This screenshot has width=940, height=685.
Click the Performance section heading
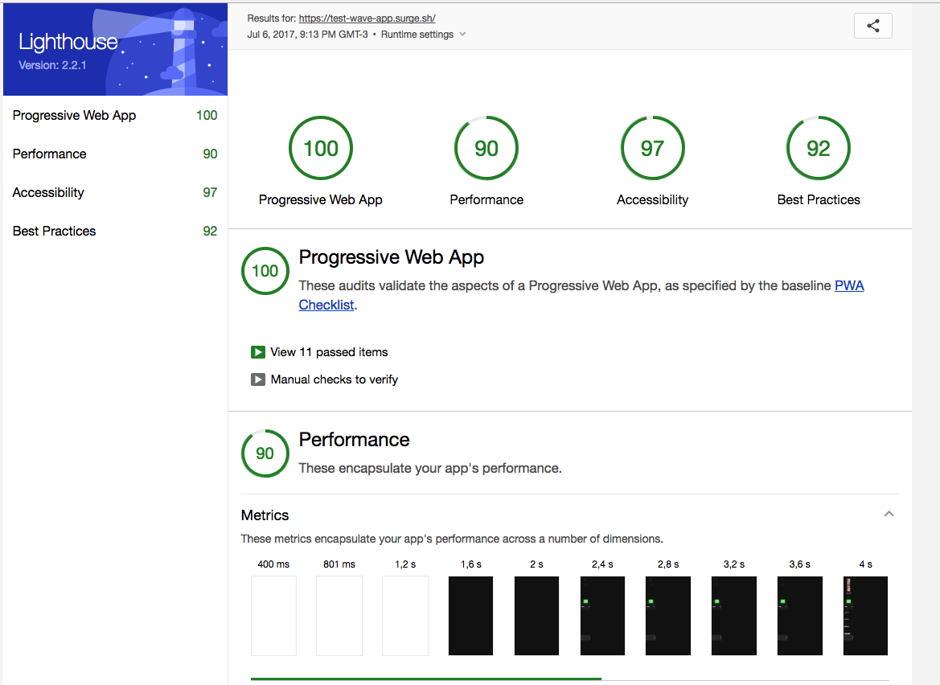pyautogui.click(x=355, y=439)
